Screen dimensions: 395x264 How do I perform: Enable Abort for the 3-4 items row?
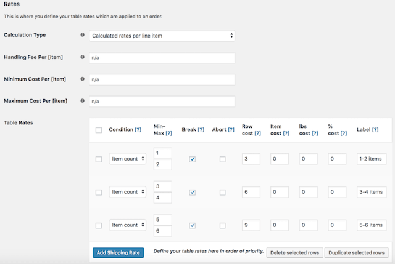tap(222, 192)
